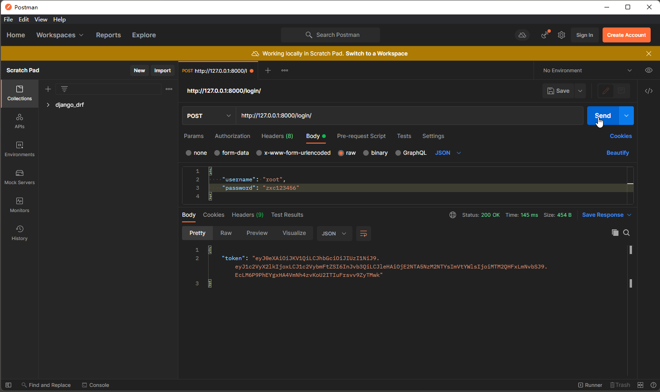The width and height of the screenshot is (660, 392).
Task: Open the Save button dropdown arrow
Action: point(580,91)
